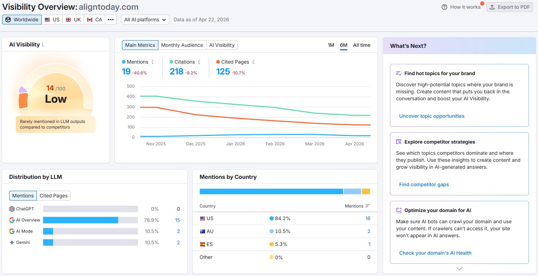Click the Mentions value 19
The width and height of the screenshot is (538, 276).
(126, 72)
